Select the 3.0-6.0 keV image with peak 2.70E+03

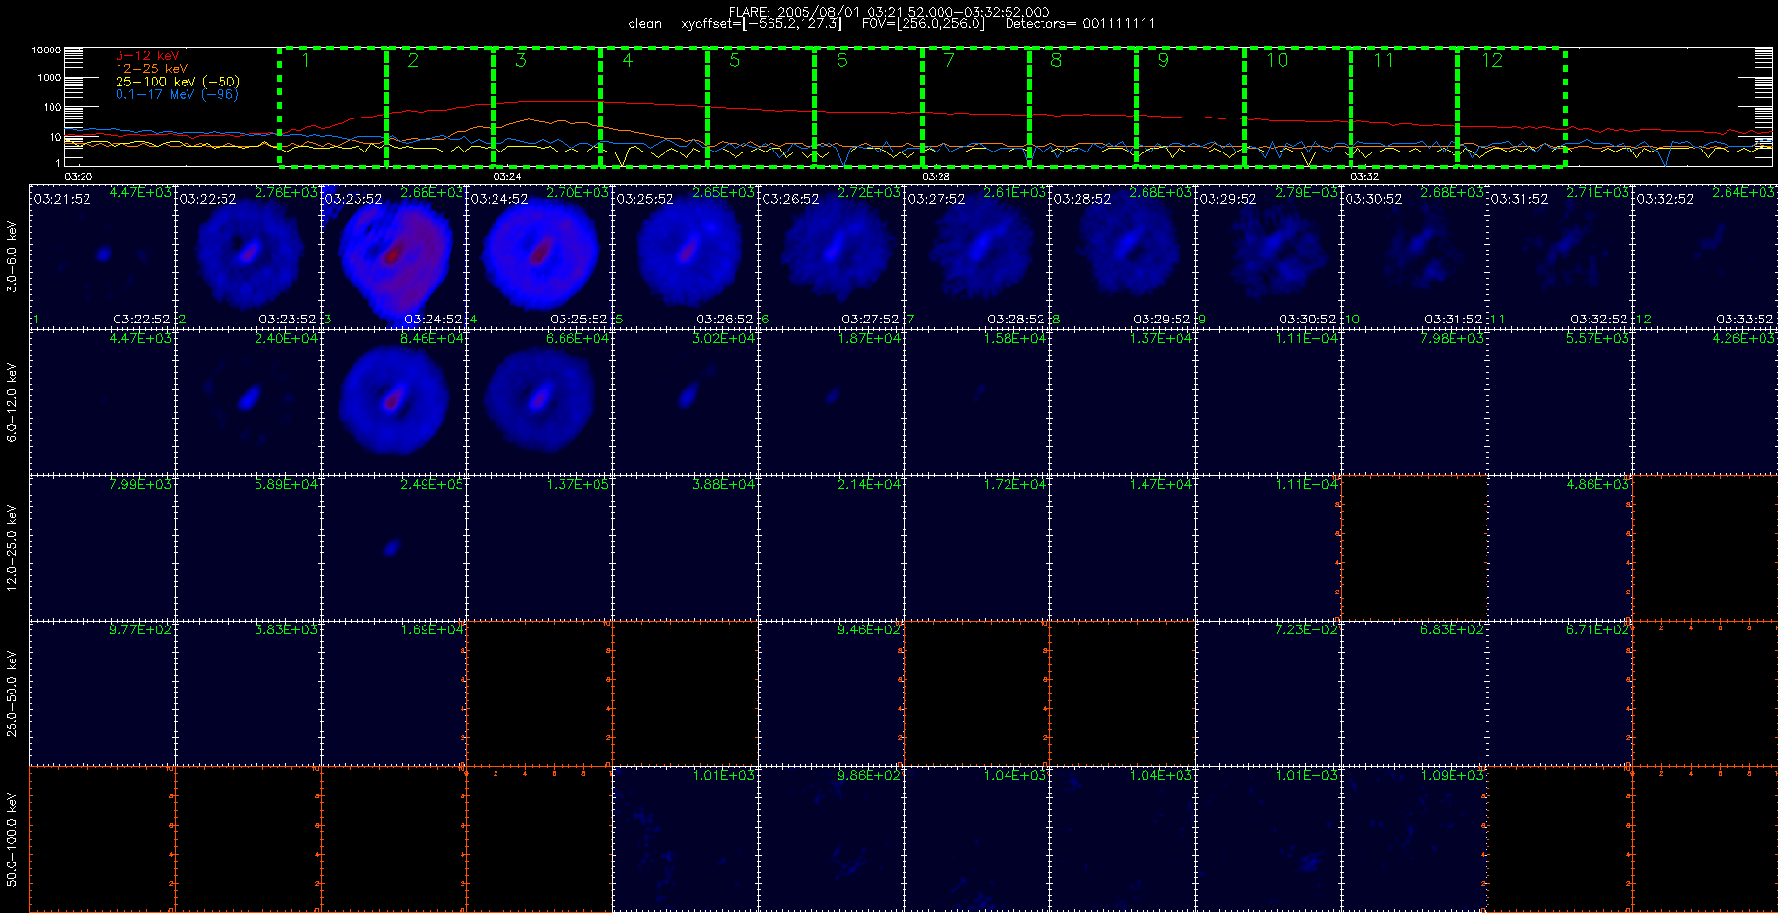[x=539, y=256]
